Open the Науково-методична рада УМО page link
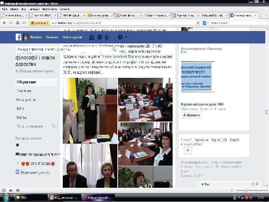 [x=202, y=104]
